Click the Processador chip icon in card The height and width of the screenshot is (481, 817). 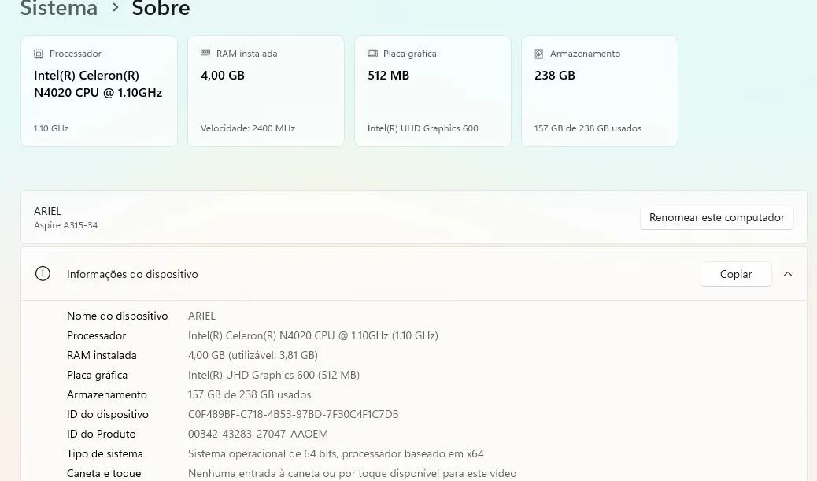(x=39, y=54)
